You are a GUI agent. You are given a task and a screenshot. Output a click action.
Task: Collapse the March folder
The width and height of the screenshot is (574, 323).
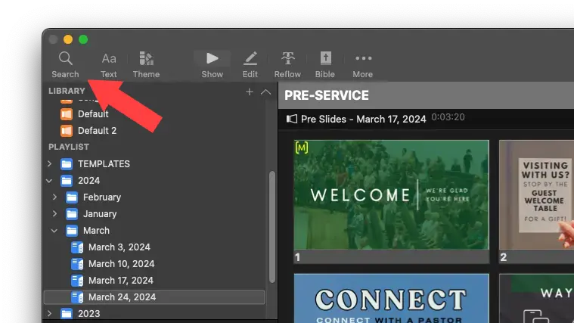click(54, 231)
